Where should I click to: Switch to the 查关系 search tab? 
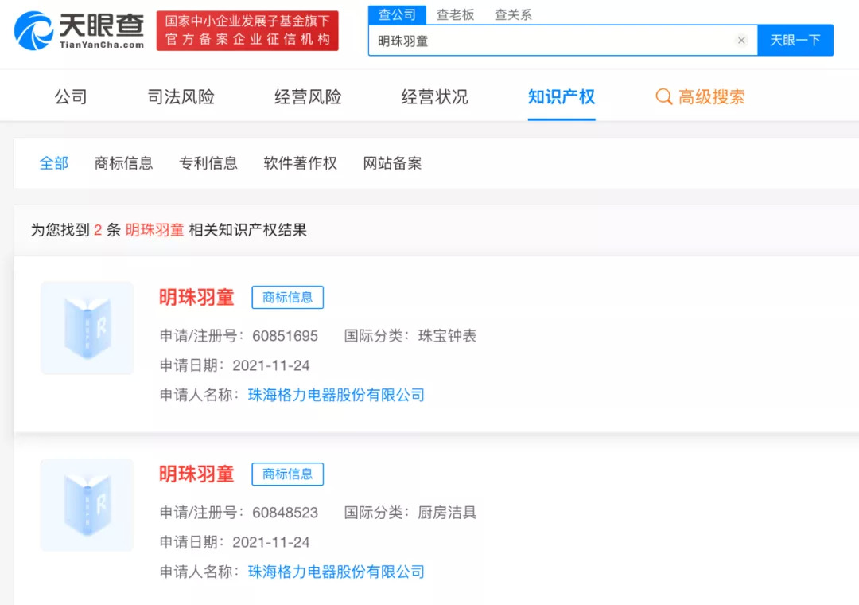(x=513, y=15)
